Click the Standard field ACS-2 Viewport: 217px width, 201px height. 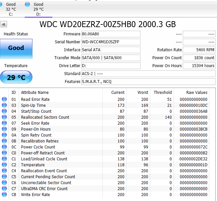149,74
